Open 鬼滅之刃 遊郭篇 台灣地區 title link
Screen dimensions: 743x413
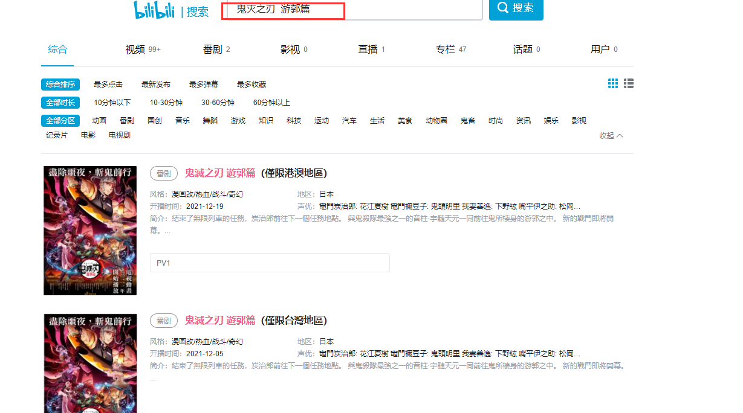pyautogui.click(x=220, y=320)
